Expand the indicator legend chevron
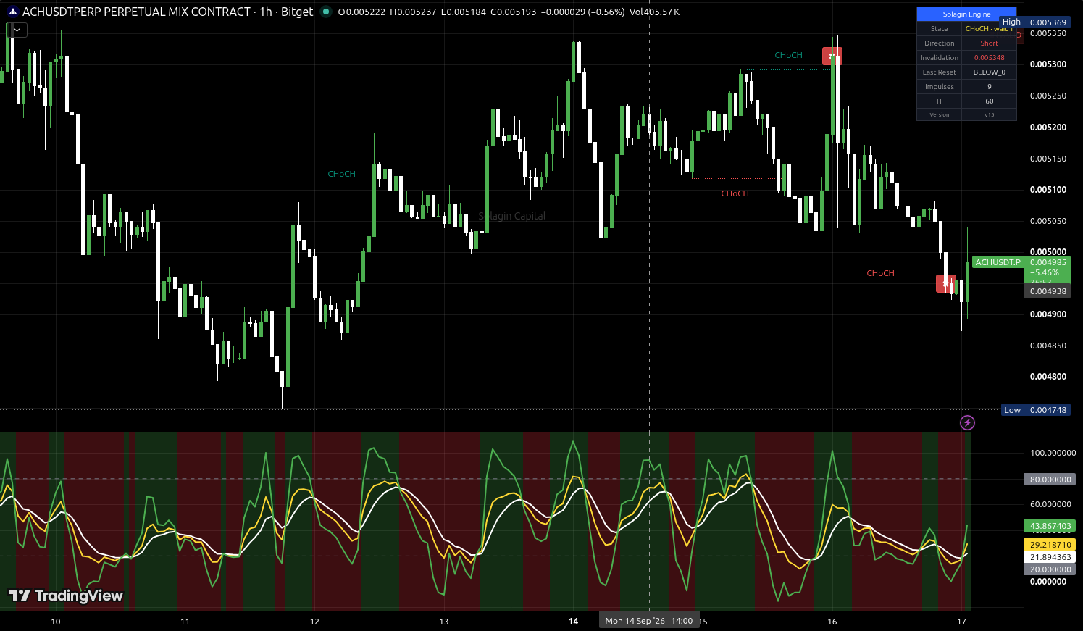Viewport: 1083px width, 631px height. tap(17, 30)
